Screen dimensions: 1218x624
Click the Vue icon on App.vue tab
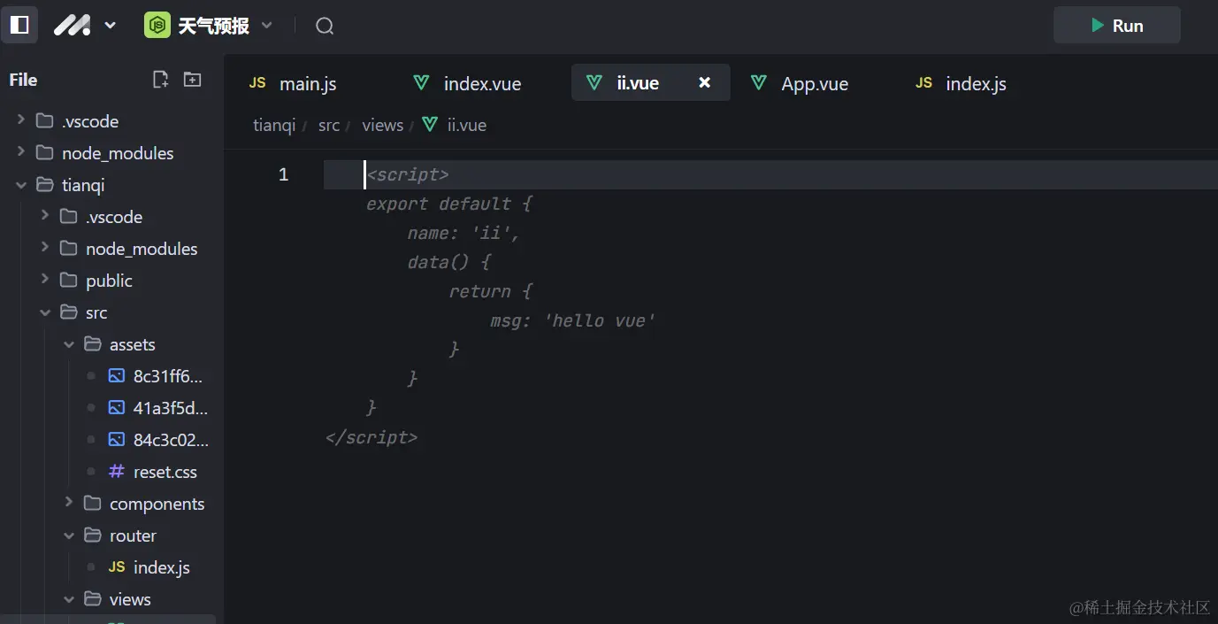click(x=758, y=82)
